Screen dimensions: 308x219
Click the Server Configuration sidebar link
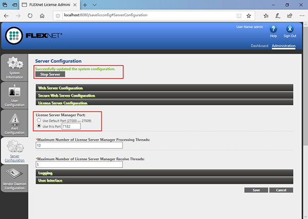click(14, 158)
